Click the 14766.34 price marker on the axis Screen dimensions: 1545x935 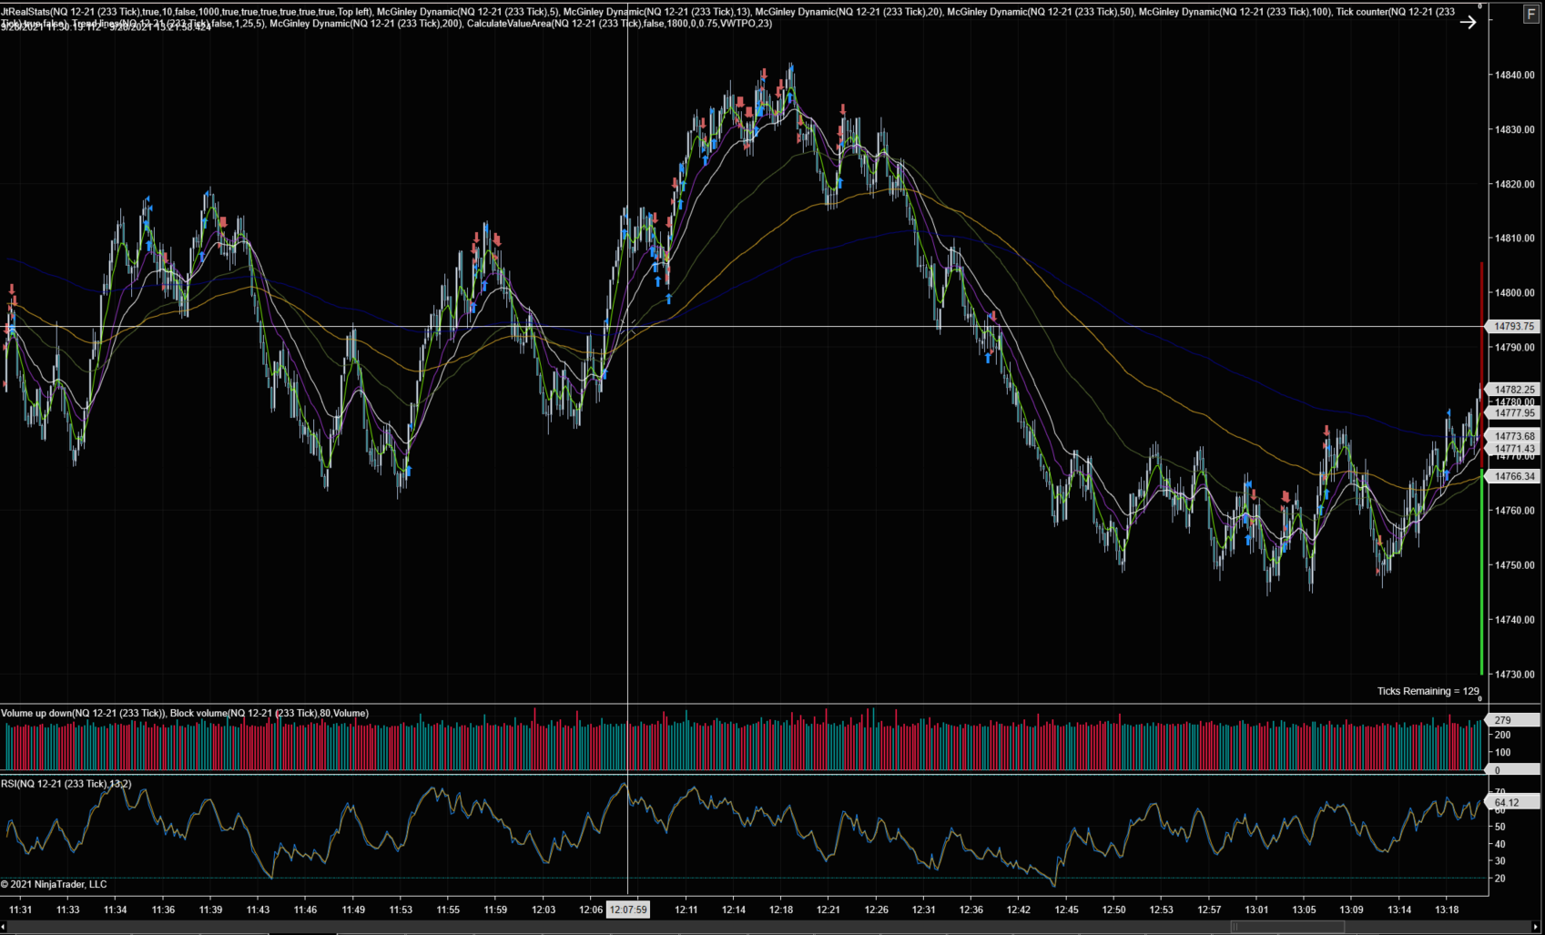[1514, 476]
